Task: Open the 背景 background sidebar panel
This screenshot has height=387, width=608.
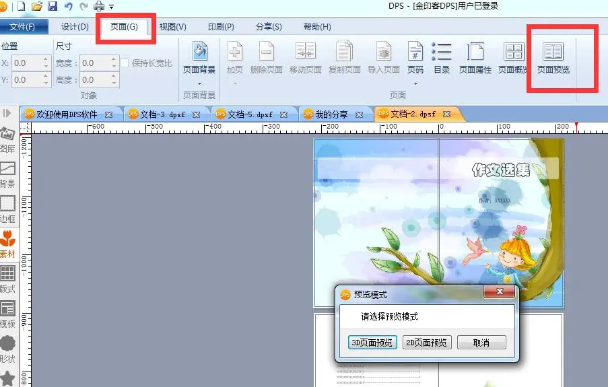Action: point(7,174)
